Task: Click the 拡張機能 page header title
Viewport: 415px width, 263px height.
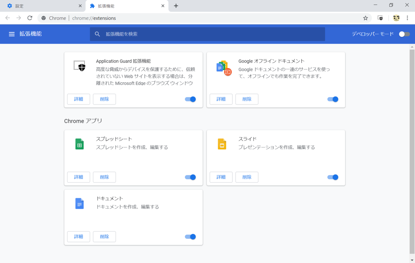Action: pyautogui.click(x=30, y=34)
